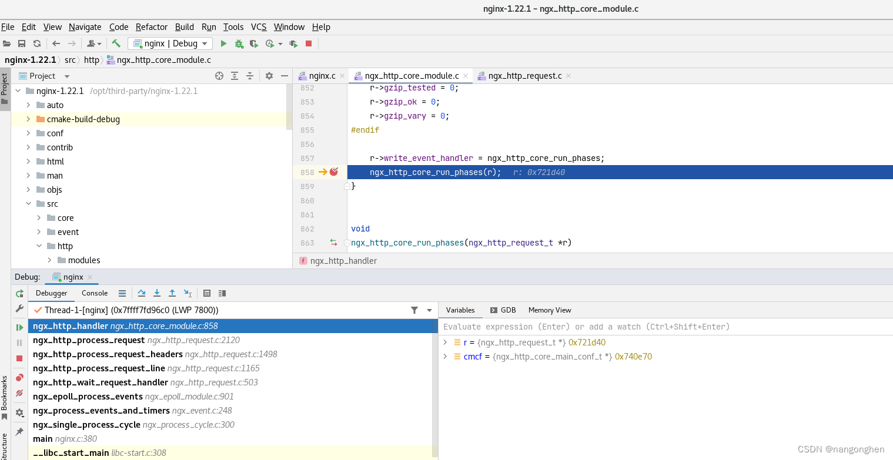The image size is (893, 460).
Task: Click the Step Out icon
Action: (172, 293)
